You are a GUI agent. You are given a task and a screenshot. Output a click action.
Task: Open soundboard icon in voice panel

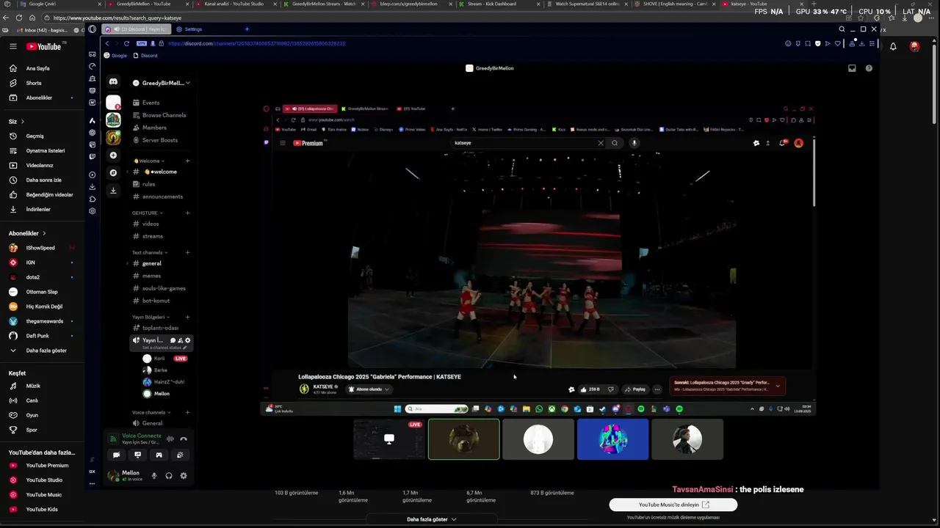tap(180, 455)
